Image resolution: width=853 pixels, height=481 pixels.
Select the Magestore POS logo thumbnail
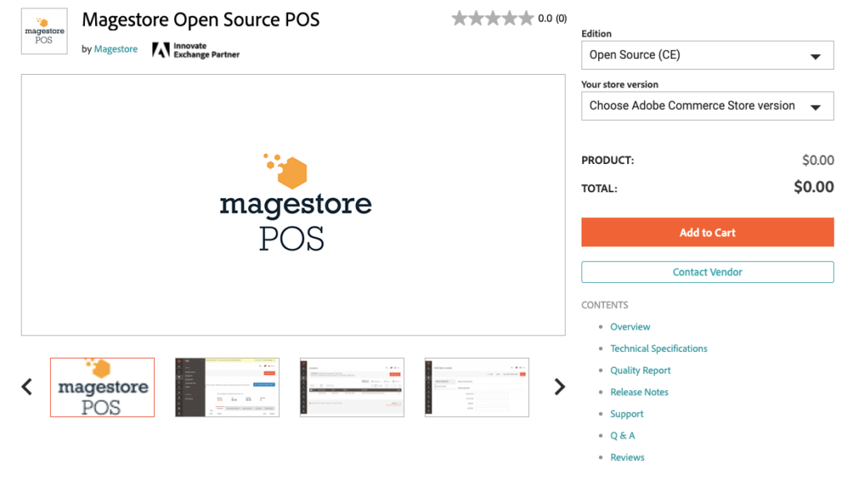tap(102, 387)
